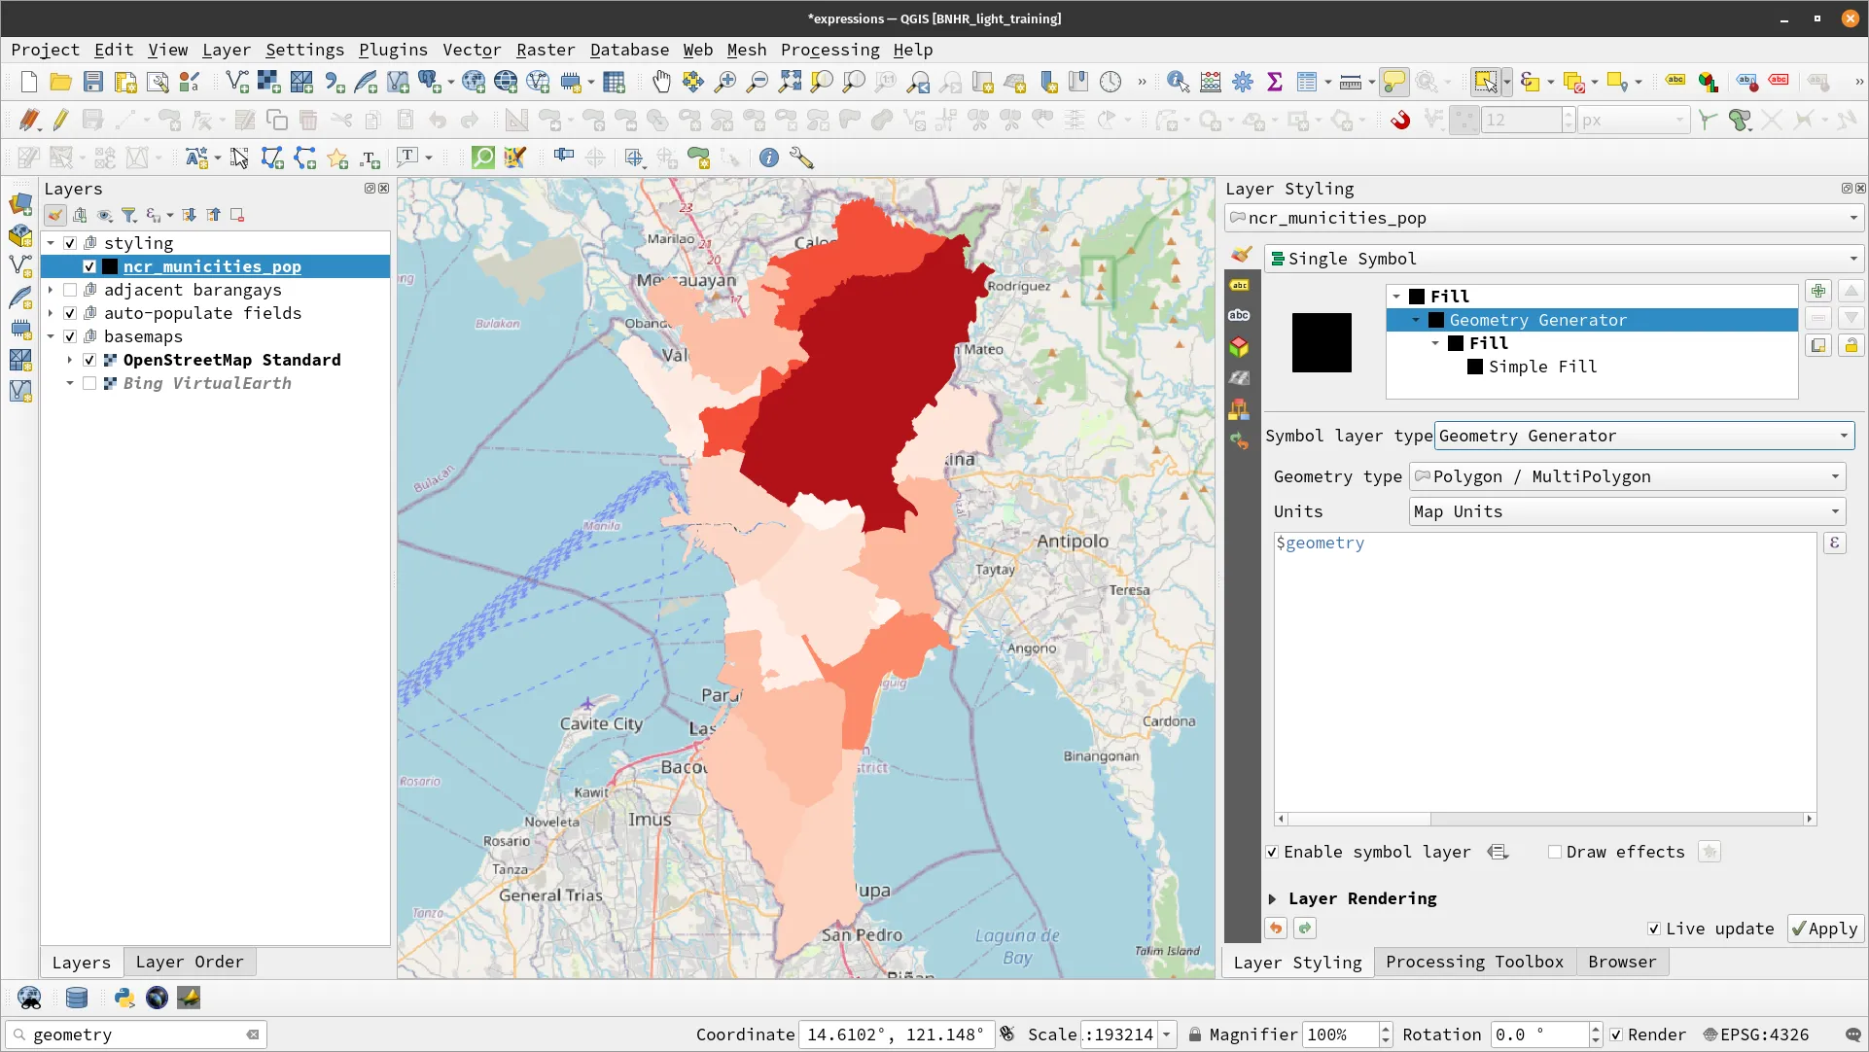Click the EPSG:4326 CRS button
Image resolution: width=1869 pixels, height=1052 pixels.
click(x=1755, y=1035)
